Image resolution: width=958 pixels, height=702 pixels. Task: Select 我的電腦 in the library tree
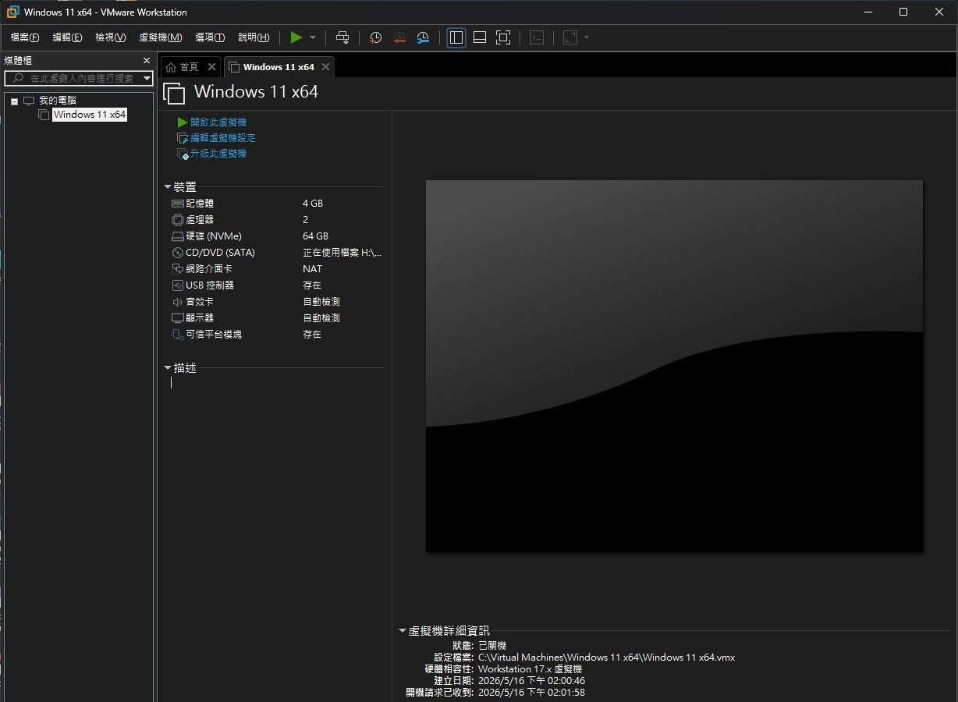tap(58, 101)
